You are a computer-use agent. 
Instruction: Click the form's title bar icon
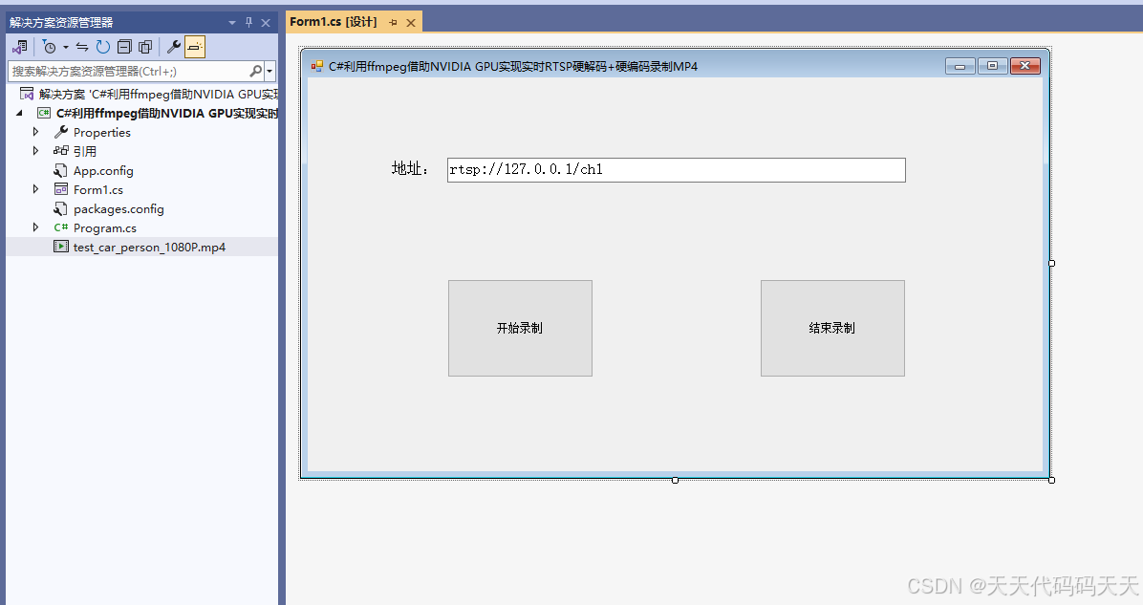click(x=317, y=66)
